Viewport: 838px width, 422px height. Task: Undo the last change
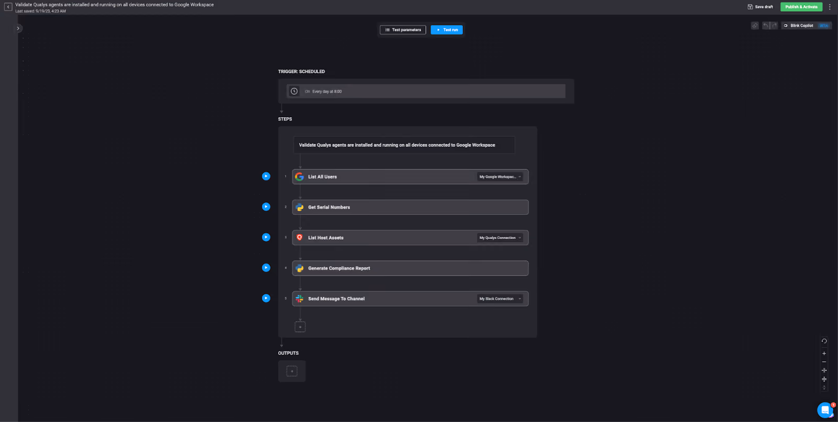point(766,26)
